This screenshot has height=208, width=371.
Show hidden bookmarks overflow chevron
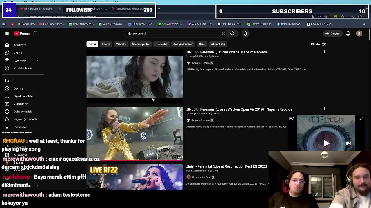pos(364,24)
